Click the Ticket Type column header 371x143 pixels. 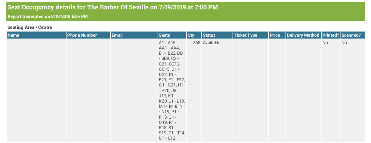pyautogui.click(x=251, y=35)
